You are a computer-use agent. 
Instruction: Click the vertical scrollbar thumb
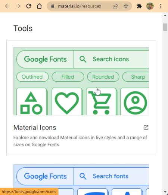pyautogui.click(x=165, y=27)
